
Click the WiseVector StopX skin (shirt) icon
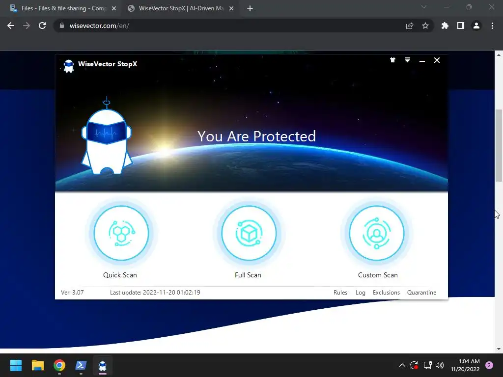coord(392,60)
